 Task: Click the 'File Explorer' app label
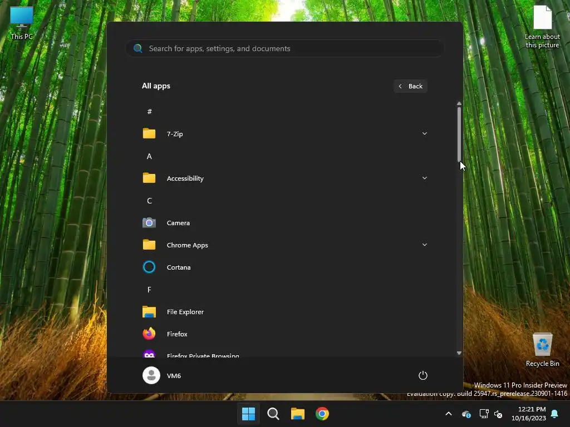(x=185, y=312)
